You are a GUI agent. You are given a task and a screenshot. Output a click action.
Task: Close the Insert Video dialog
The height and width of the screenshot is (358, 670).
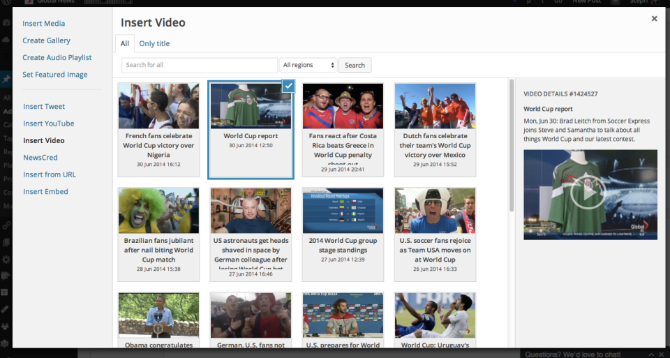[x=654, y=18]
